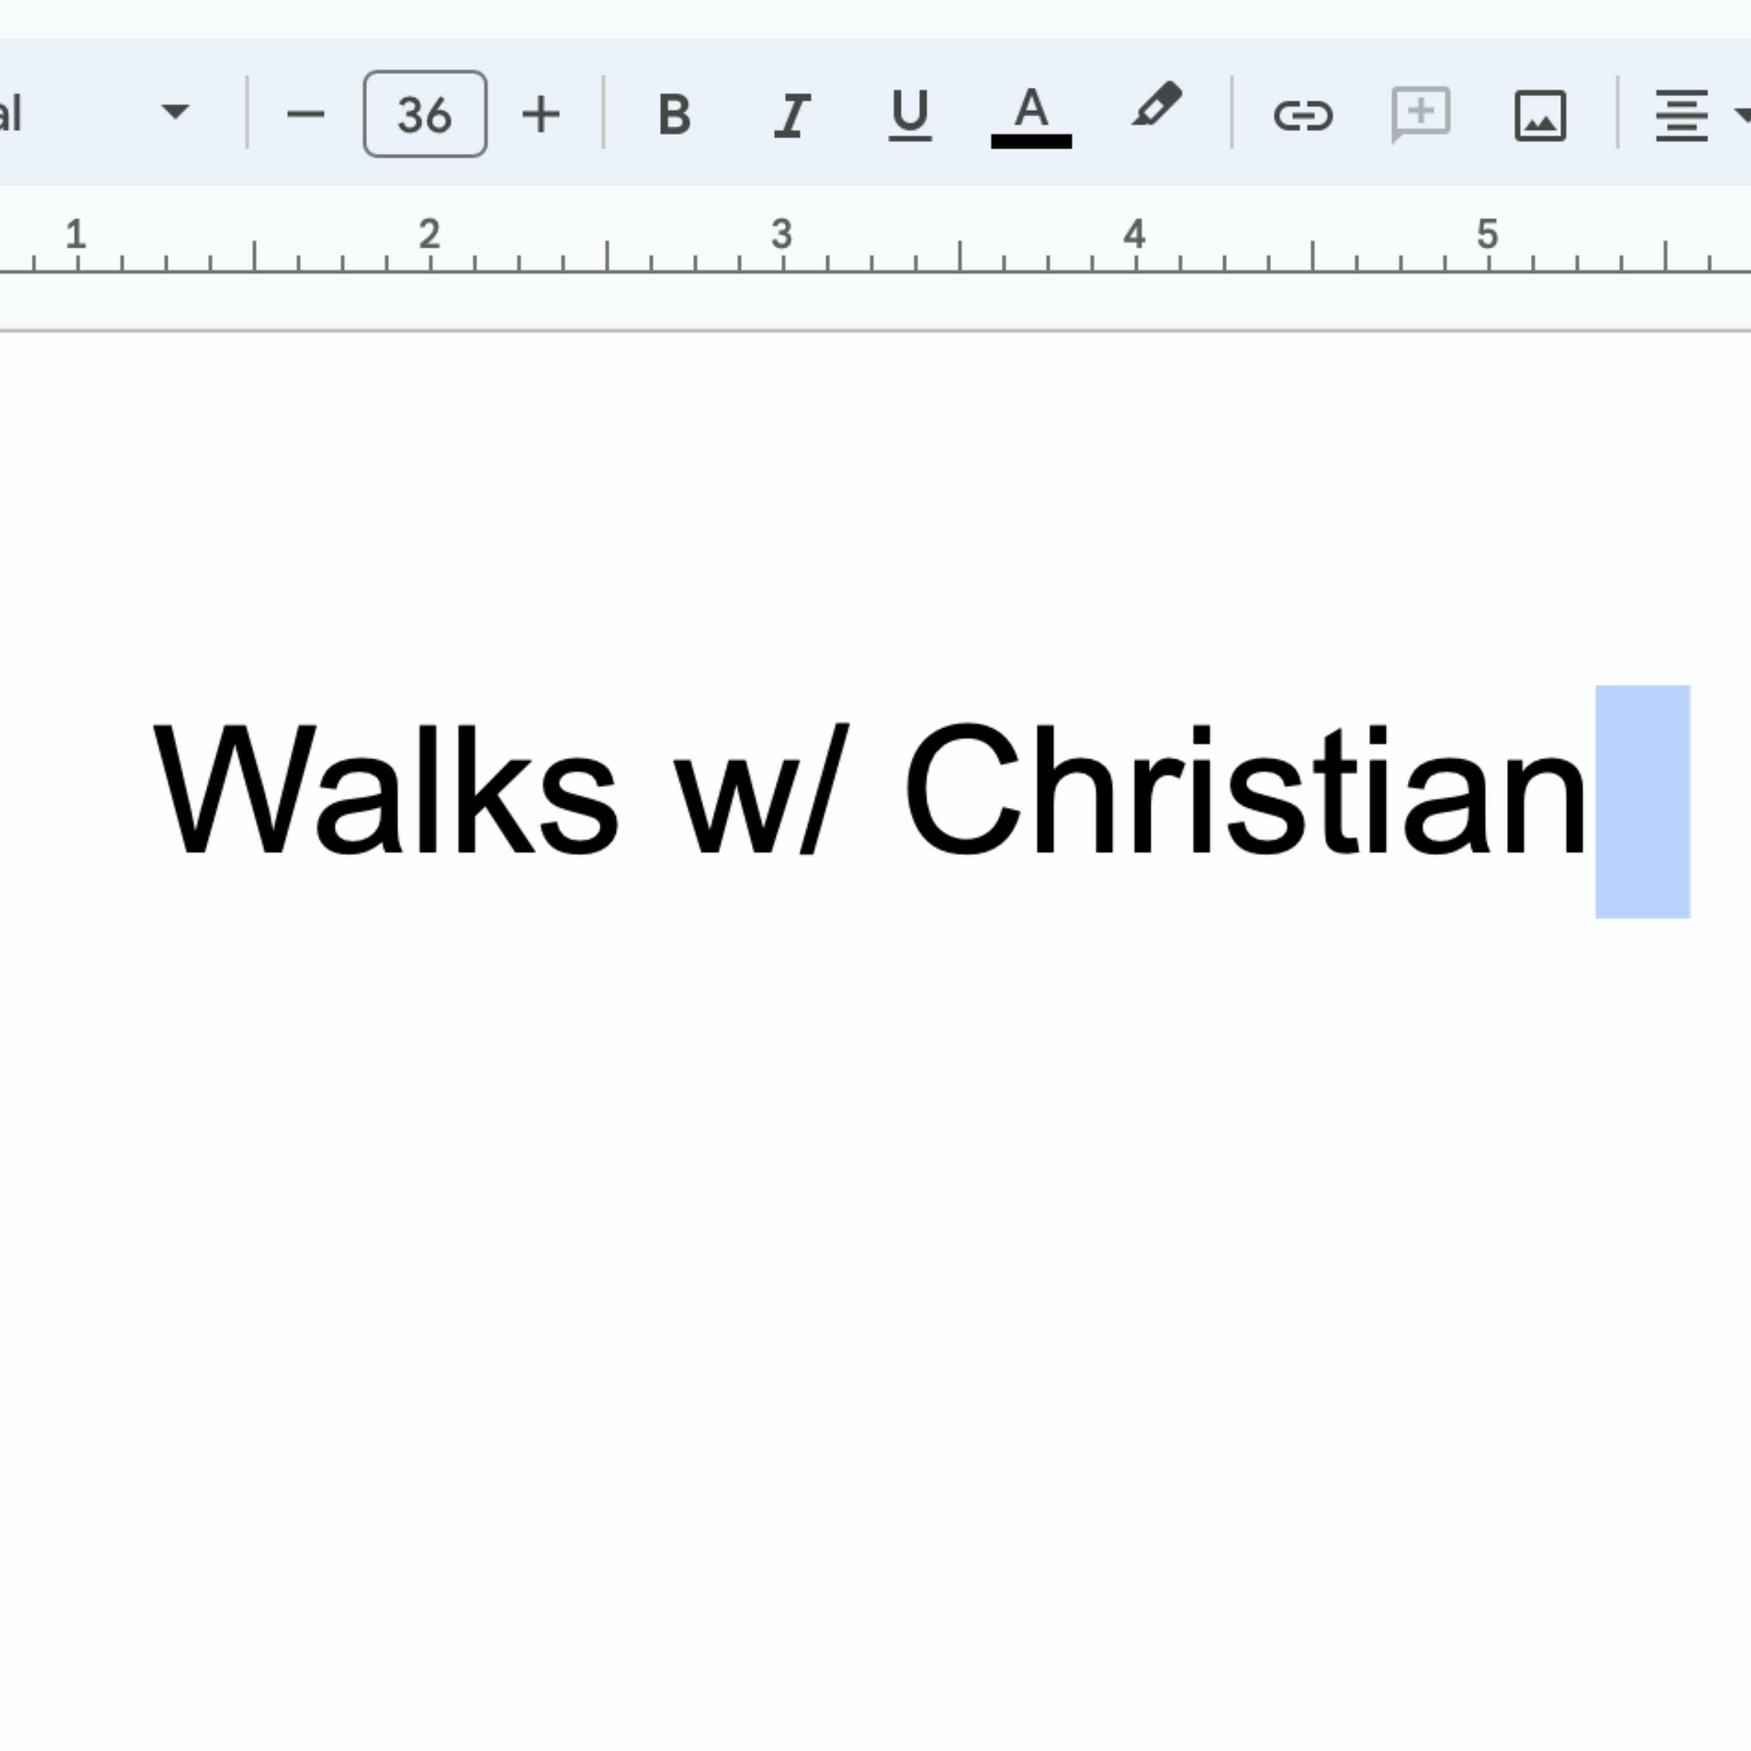Decrease font size with minus button
The height and width of the screenshot is (1751, 1751).
tap(305, 115)
